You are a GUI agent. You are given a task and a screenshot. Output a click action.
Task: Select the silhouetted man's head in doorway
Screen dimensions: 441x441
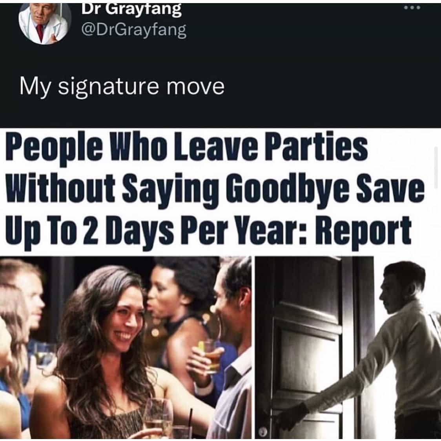pyautogui.click(x=402, y=287)
